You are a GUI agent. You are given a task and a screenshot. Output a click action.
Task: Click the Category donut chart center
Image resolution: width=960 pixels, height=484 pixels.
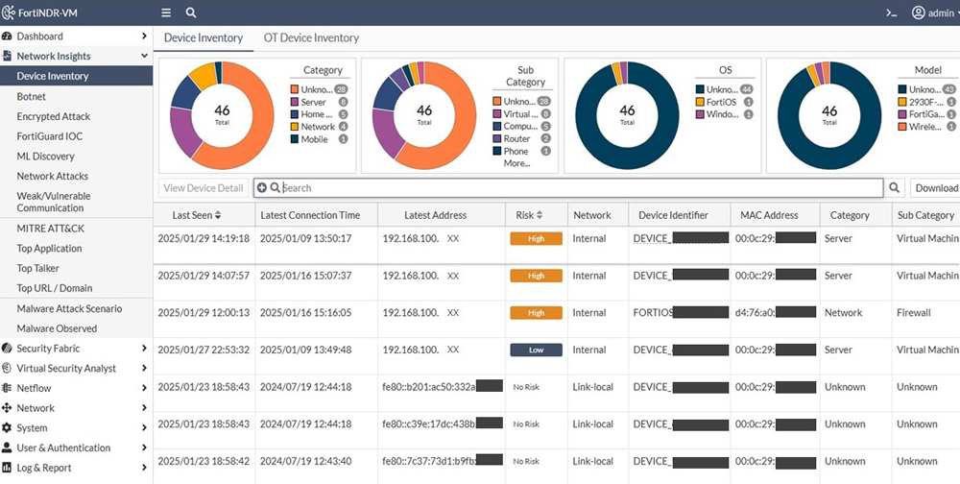[222, 114]
